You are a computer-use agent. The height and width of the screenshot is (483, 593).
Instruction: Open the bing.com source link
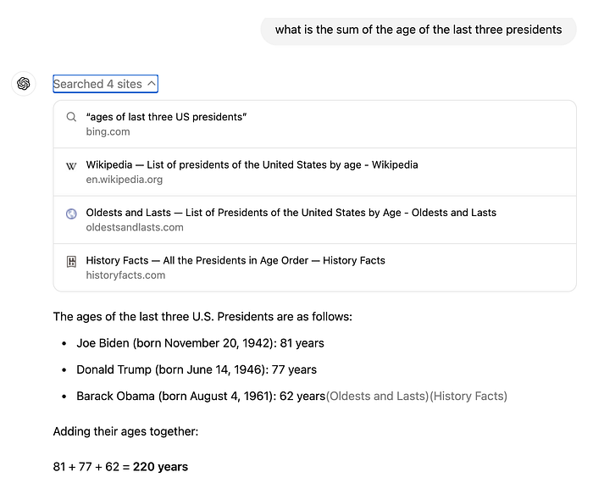click(108, 131)
